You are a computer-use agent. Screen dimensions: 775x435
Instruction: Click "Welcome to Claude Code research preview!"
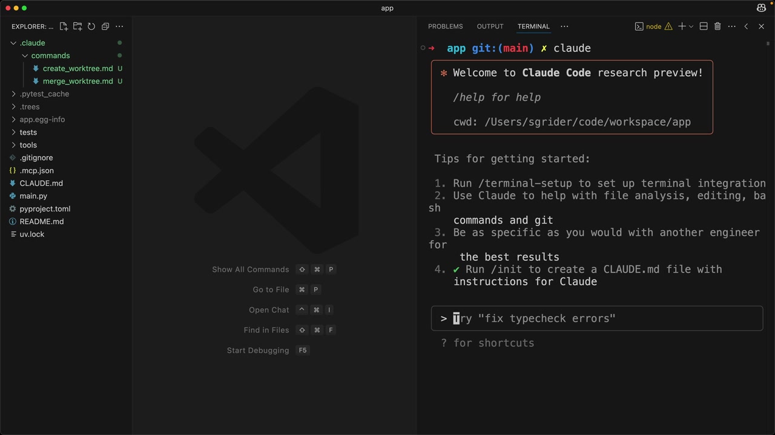point(578,72)
